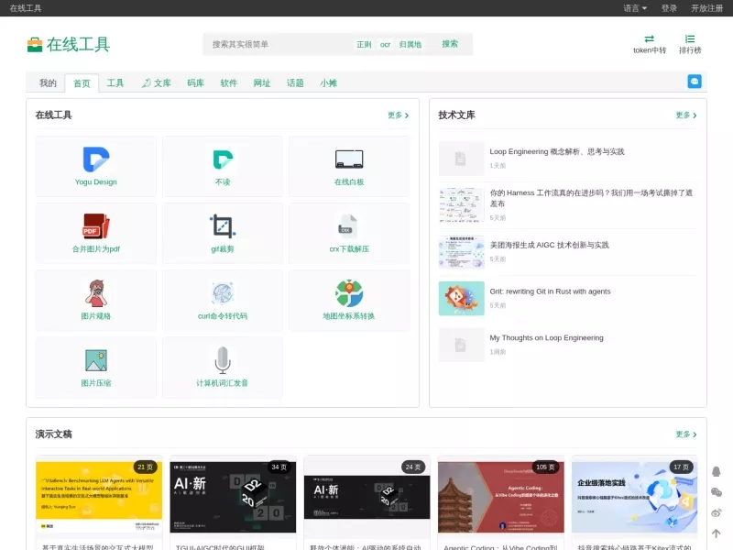Open the 24 页 AI·新 presentation thumbnail
The width and height of the screenshot is (733, 550).
tap(366, 497)
